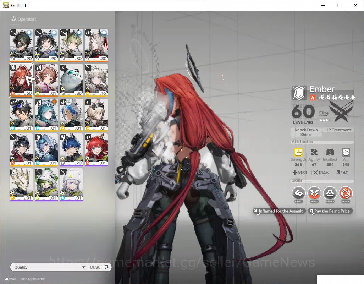
Task: Select the white spiky armored creature card
Action: 21,185
